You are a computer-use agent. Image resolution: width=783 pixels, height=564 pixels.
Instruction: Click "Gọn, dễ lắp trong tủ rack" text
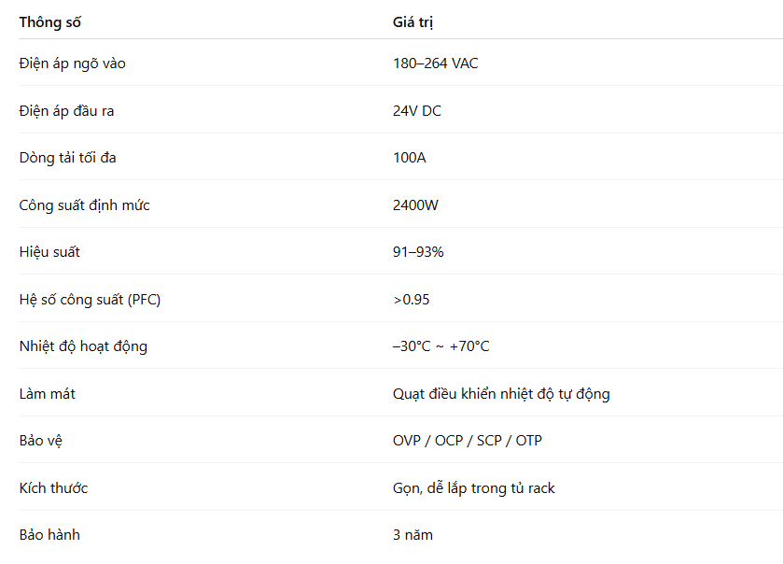click(x=474, y=488)
